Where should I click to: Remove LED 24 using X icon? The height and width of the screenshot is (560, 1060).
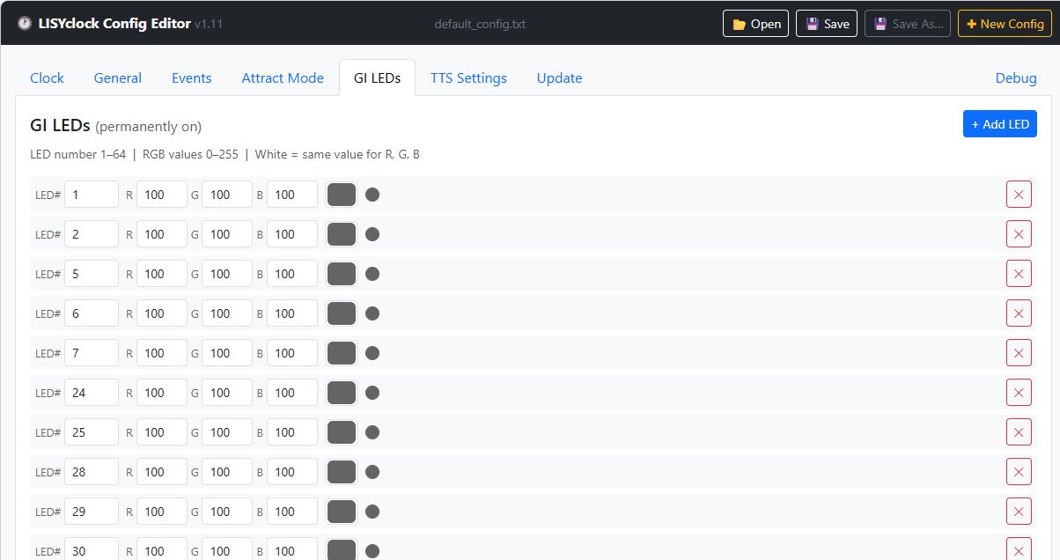click(1019, 393)
